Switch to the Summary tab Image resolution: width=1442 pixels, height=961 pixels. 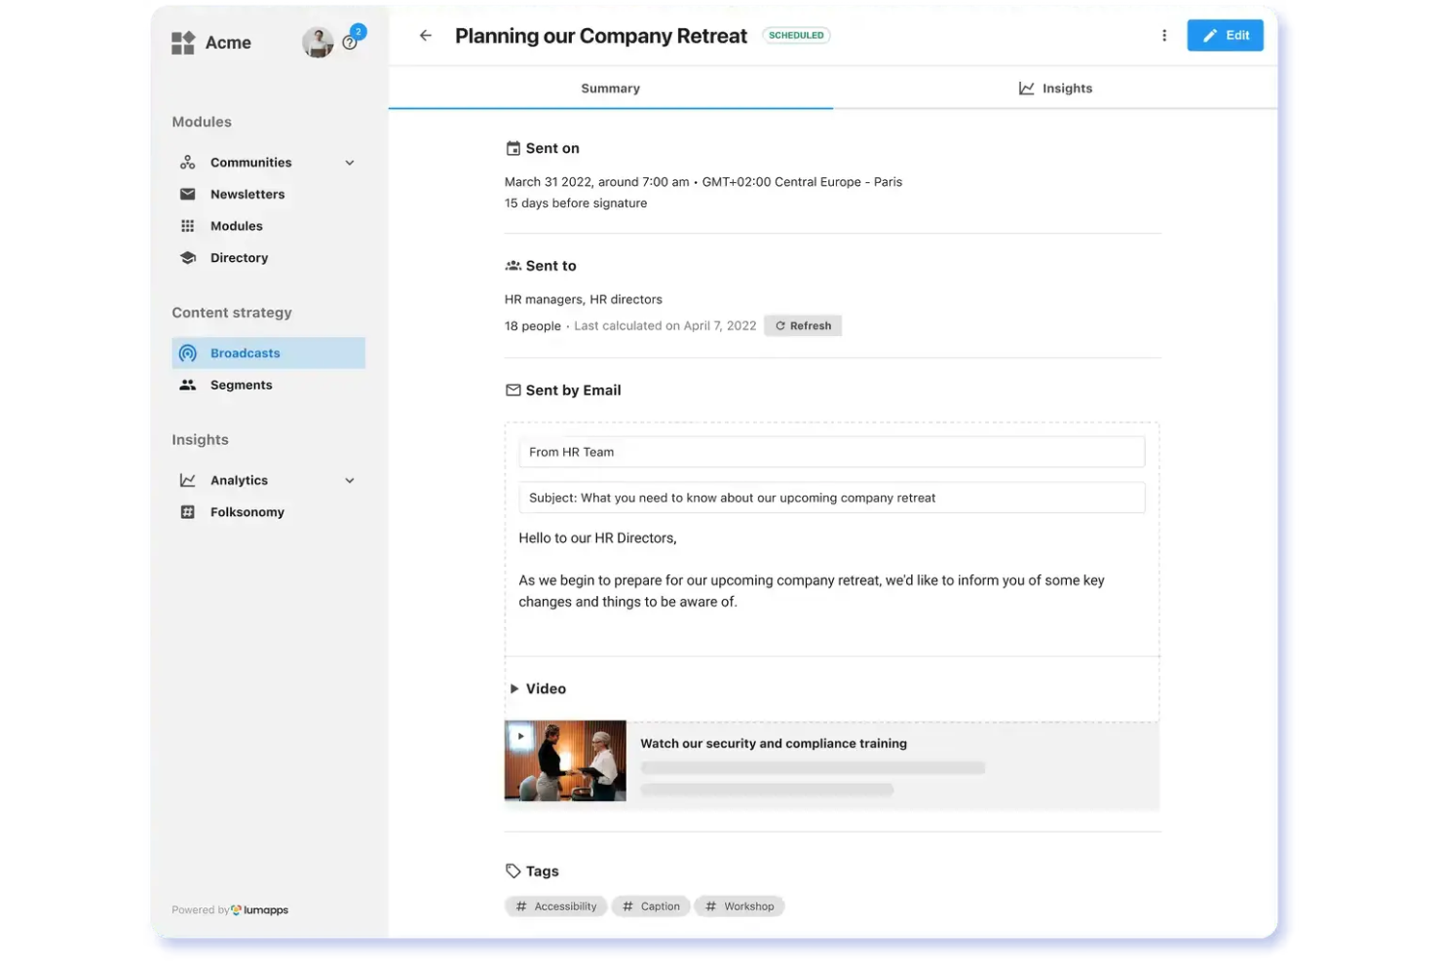coord(610,89)
